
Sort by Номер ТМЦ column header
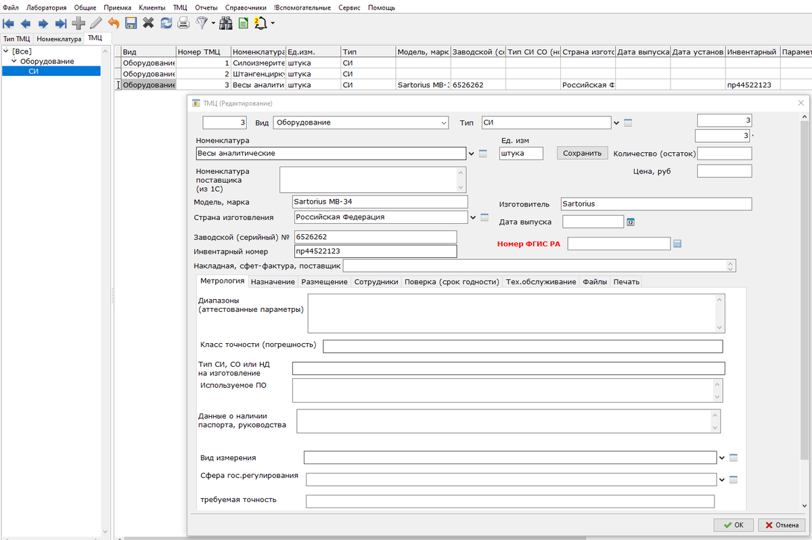point(203,52)
